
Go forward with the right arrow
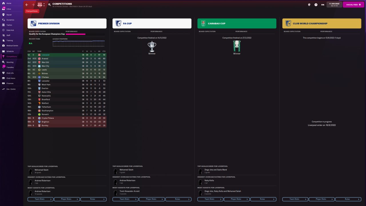(x=33, y=5)
